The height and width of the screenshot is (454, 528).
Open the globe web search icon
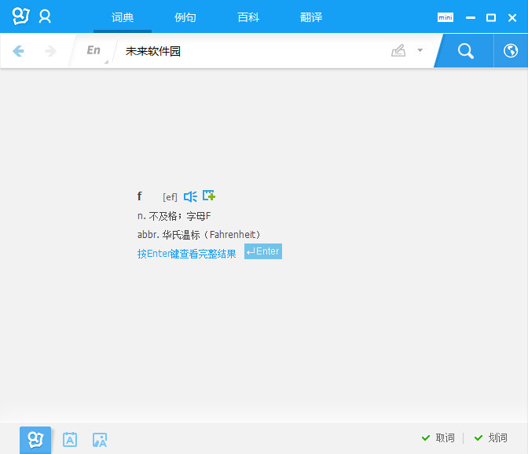pos(510,51)
